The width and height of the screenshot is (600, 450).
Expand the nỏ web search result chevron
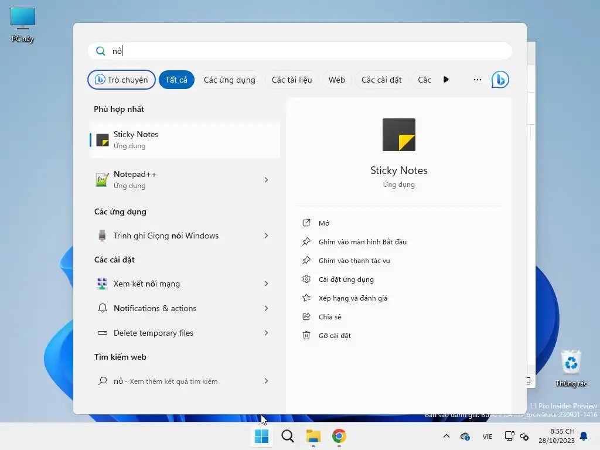point(267,381)
